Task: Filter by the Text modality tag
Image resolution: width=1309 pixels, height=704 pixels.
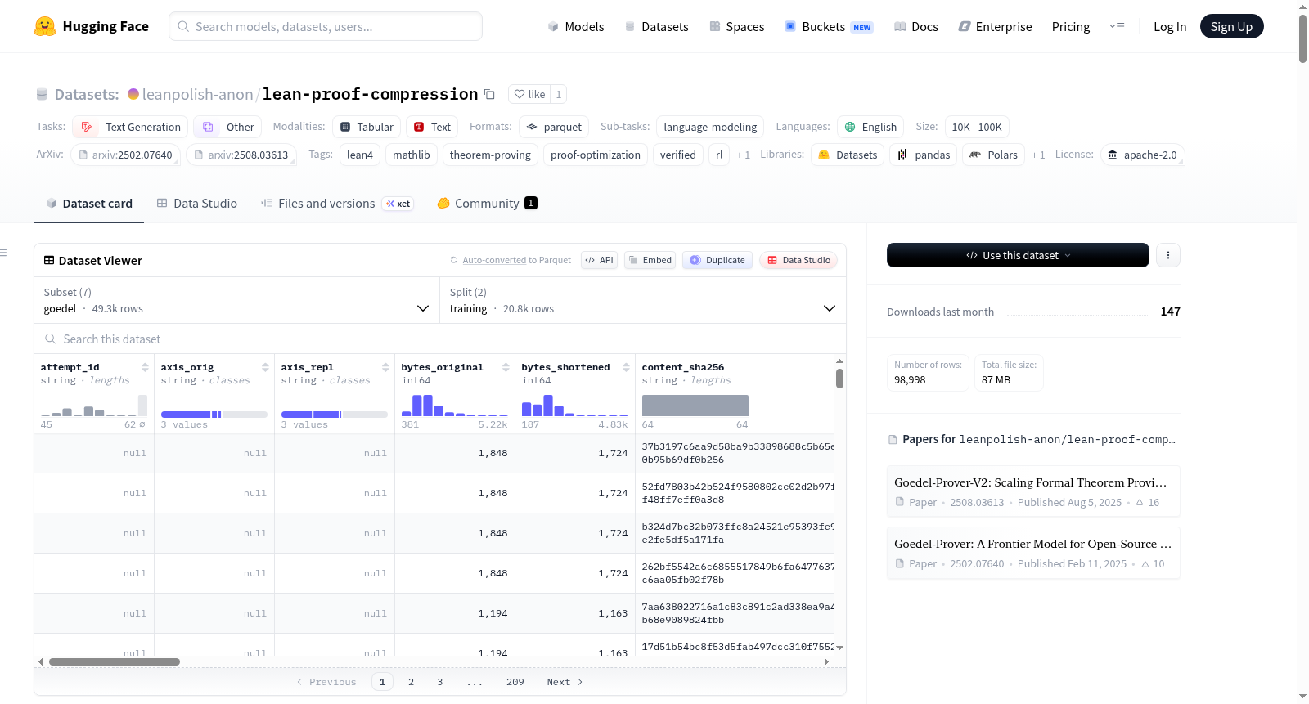Action: click(432, 127)
